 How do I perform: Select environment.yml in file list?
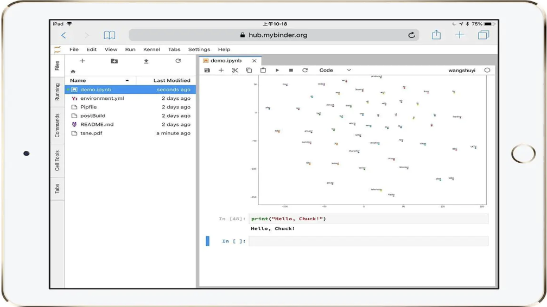130,98
